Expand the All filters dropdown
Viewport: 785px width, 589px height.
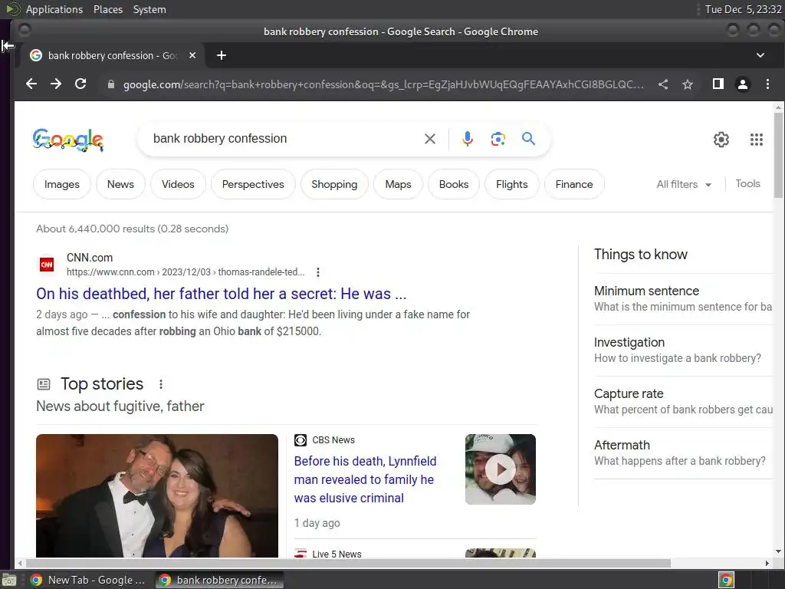pyautogui.click(x=684, y=184)
